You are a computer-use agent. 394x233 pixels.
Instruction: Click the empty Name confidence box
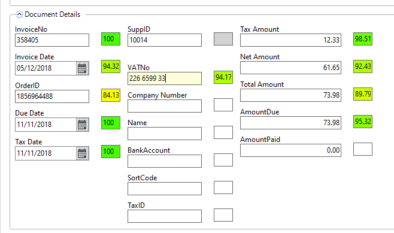click(x=223, y=132)
